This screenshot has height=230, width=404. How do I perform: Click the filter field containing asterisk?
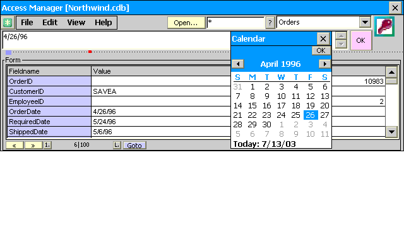tap(235, 23)
